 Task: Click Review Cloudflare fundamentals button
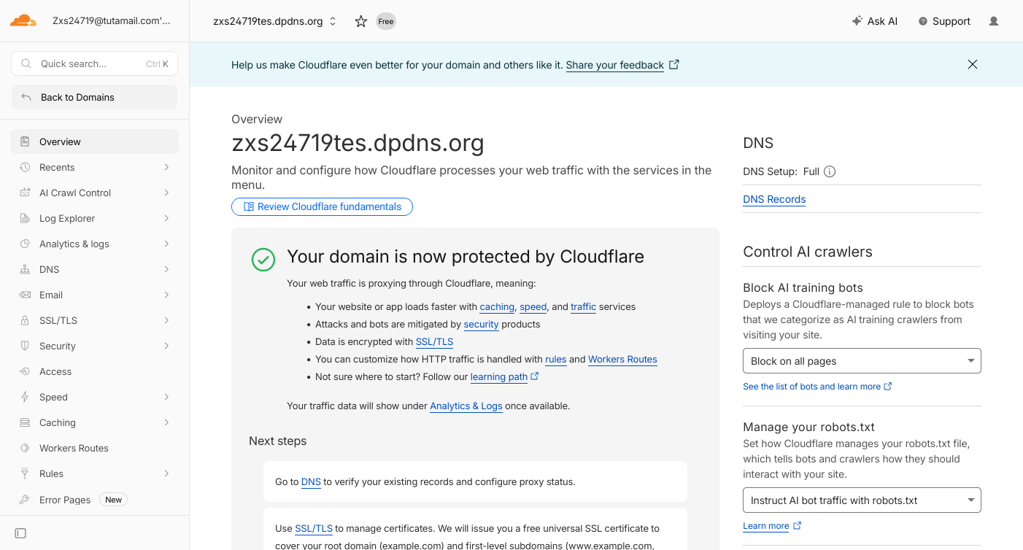tap(322, 207)
